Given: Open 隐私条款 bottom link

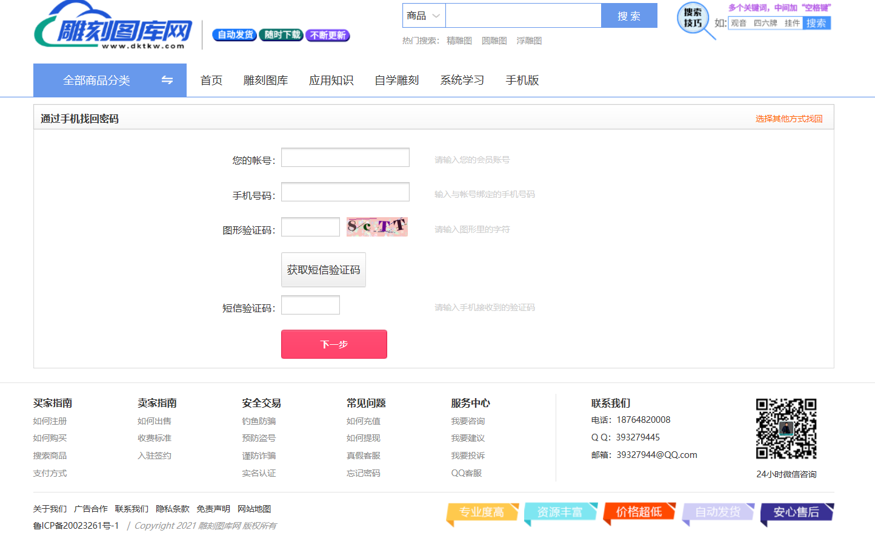Looking at the screenshot, I should (x=173, y=509).
